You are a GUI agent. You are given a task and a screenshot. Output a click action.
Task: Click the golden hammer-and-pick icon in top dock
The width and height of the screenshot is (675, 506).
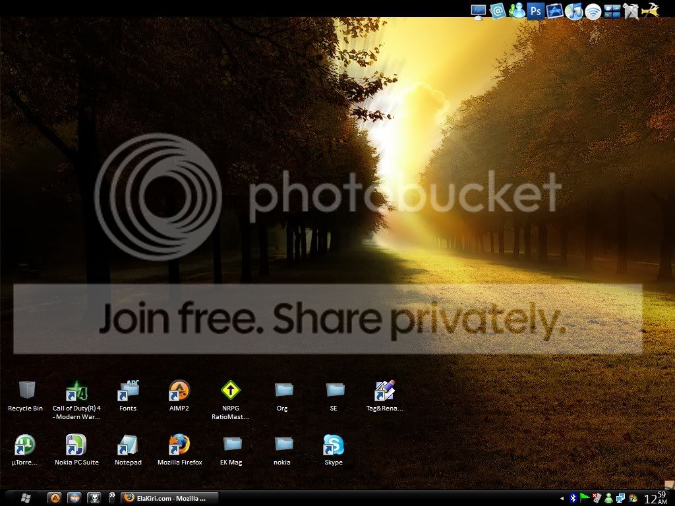650,11
